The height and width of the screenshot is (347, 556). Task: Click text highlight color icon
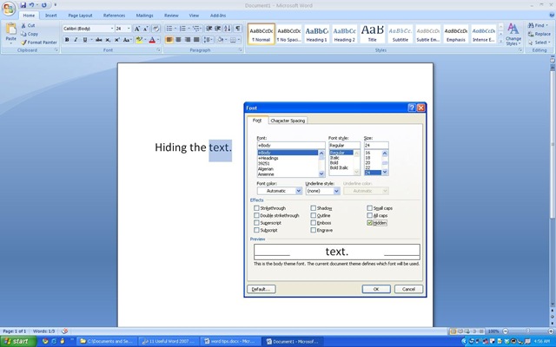pos(139,40)
